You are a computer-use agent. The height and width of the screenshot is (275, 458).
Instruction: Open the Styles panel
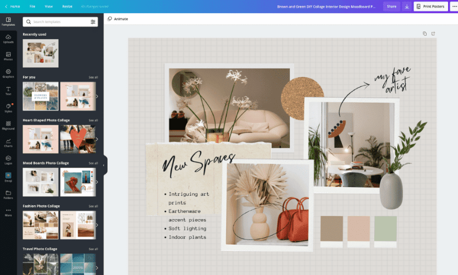[x=8, y=108]
